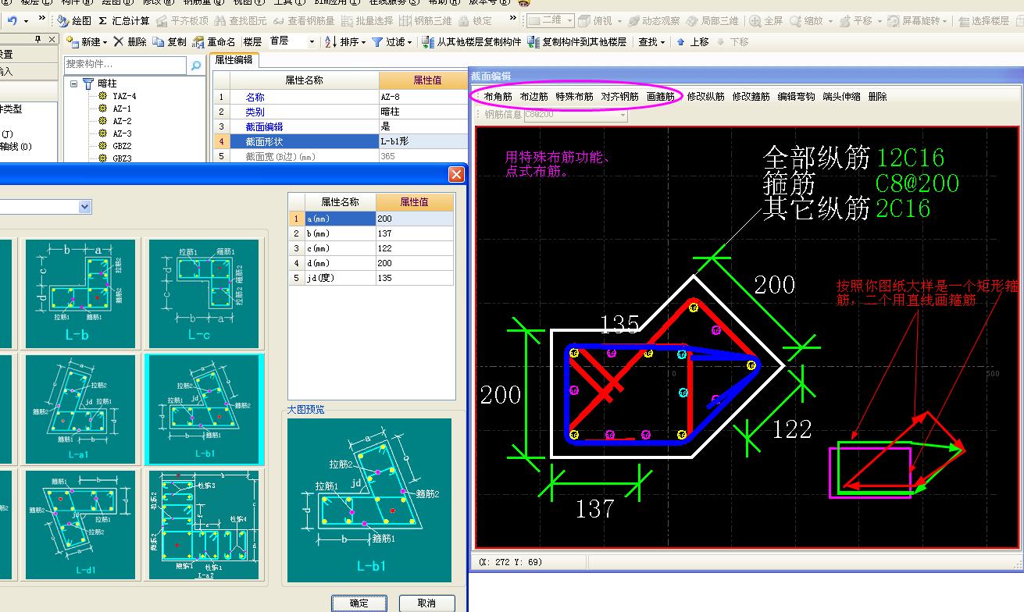Start 动态观察 dynamic orbit tool

[653, 21]
